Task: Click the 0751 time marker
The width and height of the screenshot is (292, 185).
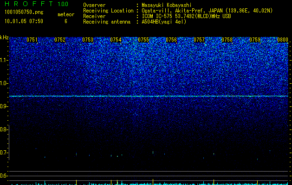Action: coord(32,40)
